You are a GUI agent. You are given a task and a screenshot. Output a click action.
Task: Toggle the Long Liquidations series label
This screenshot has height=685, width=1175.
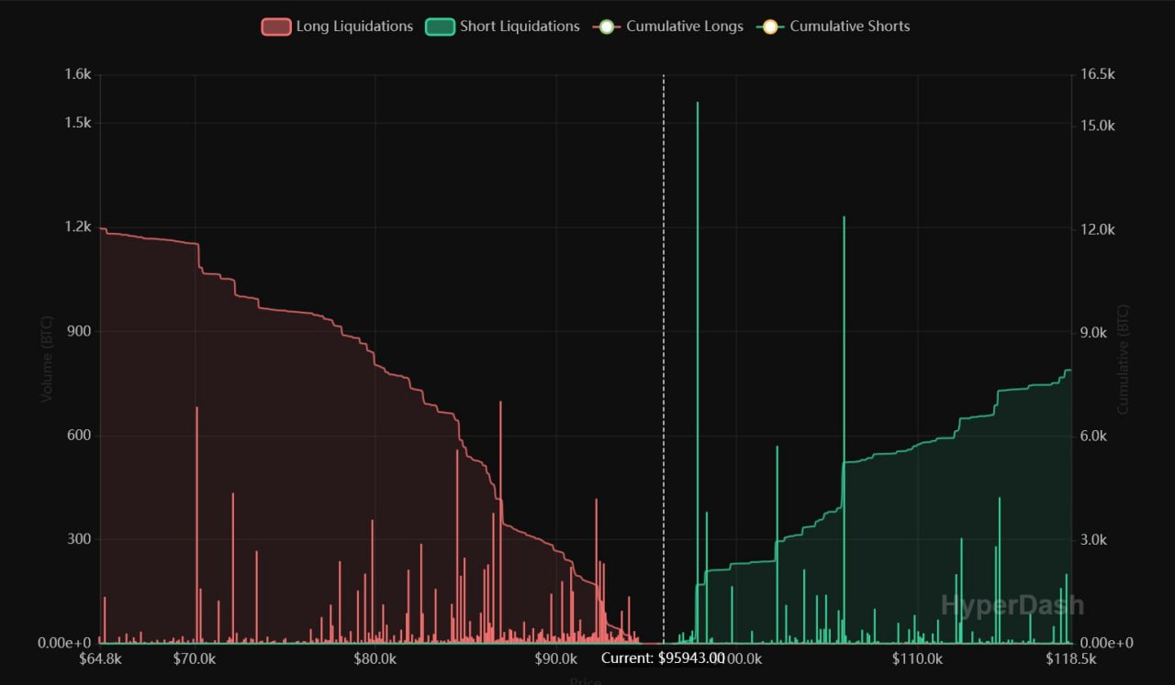coord(354,27)
